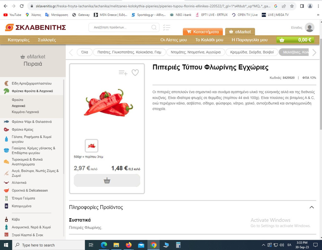The width and height of the screenshot is (322, 250).
Task: Open Κάβα category
Action: click(x=16, y=219)
